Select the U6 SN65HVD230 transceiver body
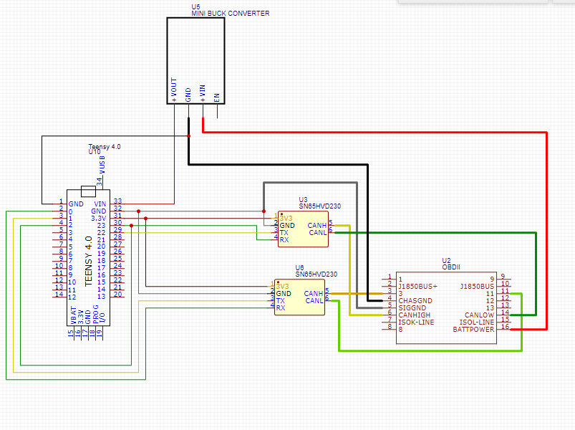 [299, 297]
